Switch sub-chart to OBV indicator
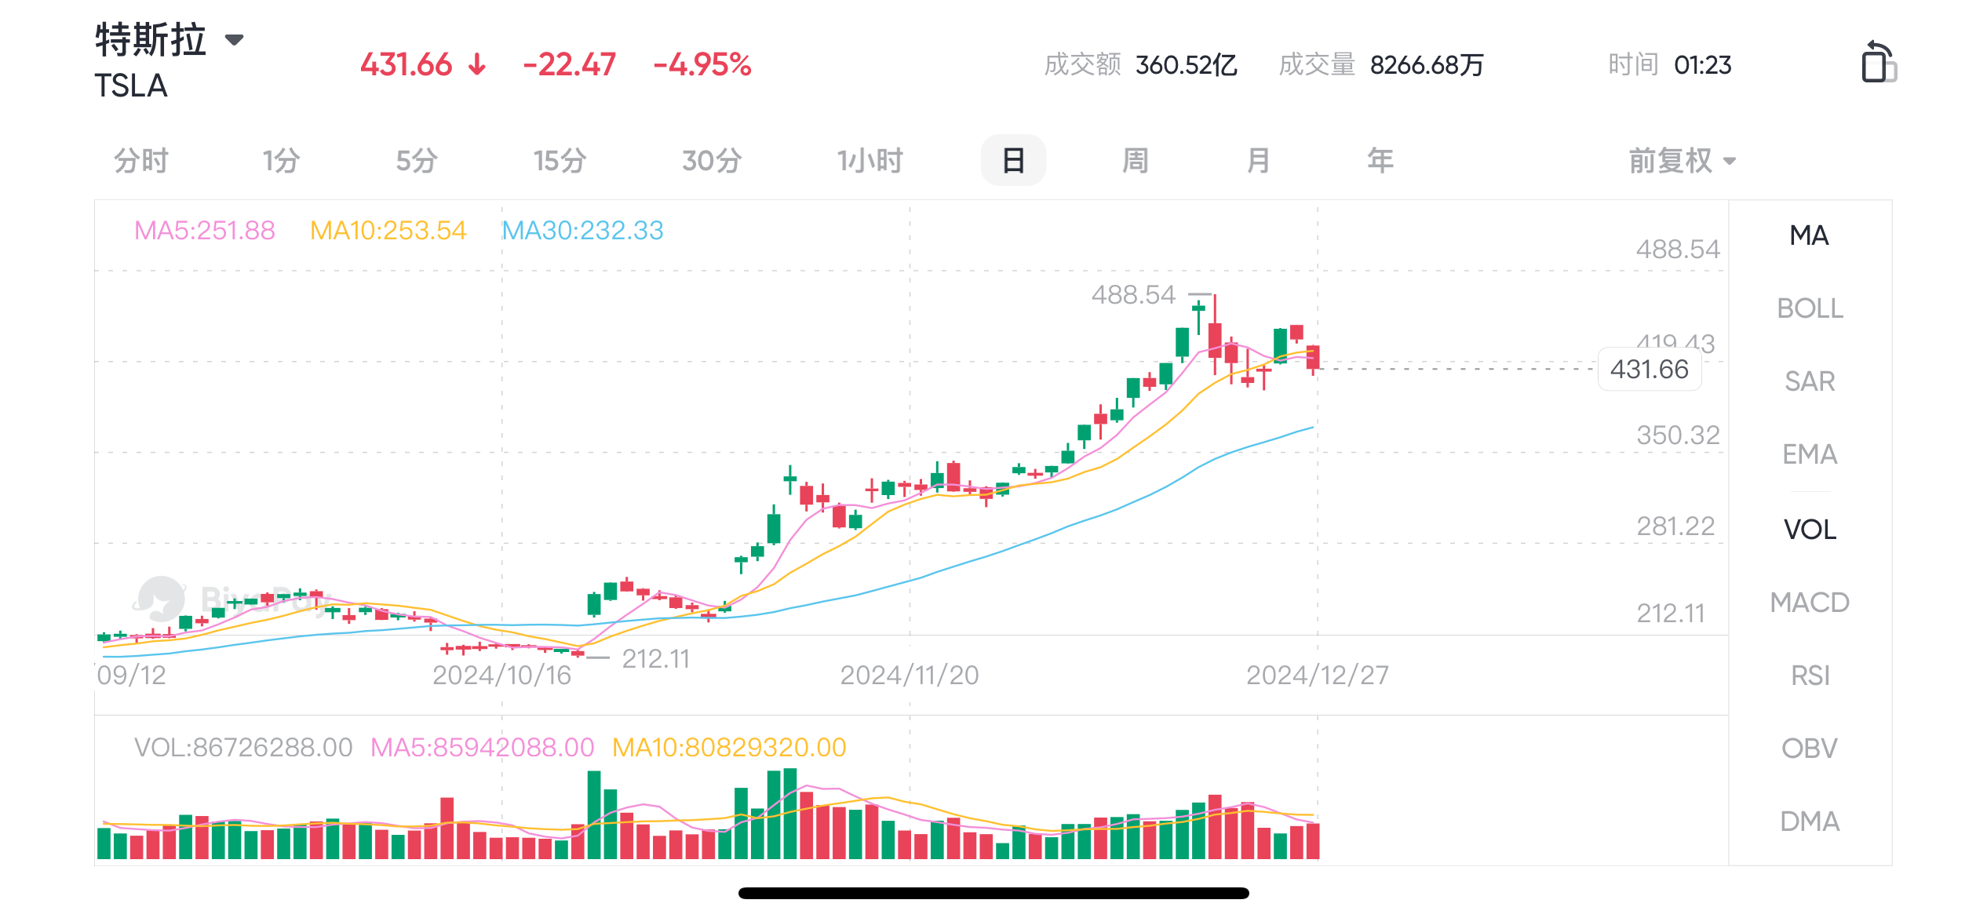The image size is (1987, 918). [1810, 749]
